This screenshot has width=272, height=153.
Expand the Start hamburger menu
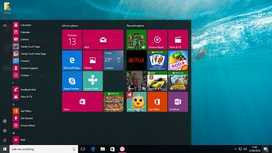(5, 26)
